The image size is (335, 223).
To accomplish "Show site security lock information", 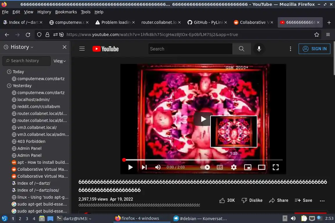I will (x=47, y=35).
